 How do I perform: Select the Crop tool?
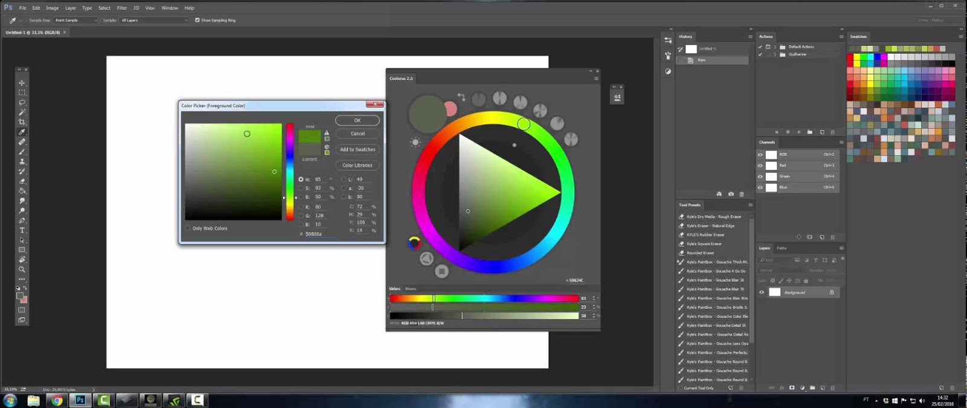pyautogui.click(x=22, y=121)
